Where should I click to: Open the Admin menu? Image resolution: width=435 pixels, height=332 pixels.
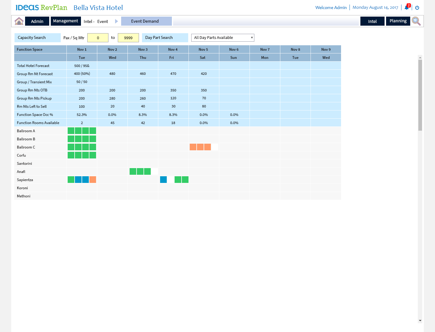tap(37, 21)
